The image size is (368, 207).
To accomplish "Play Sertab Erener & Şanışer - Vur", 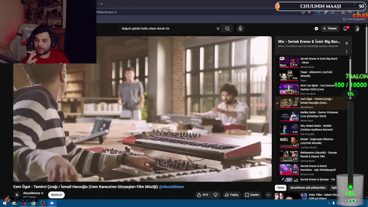I will pyautogui.click(x=312, y=179).
